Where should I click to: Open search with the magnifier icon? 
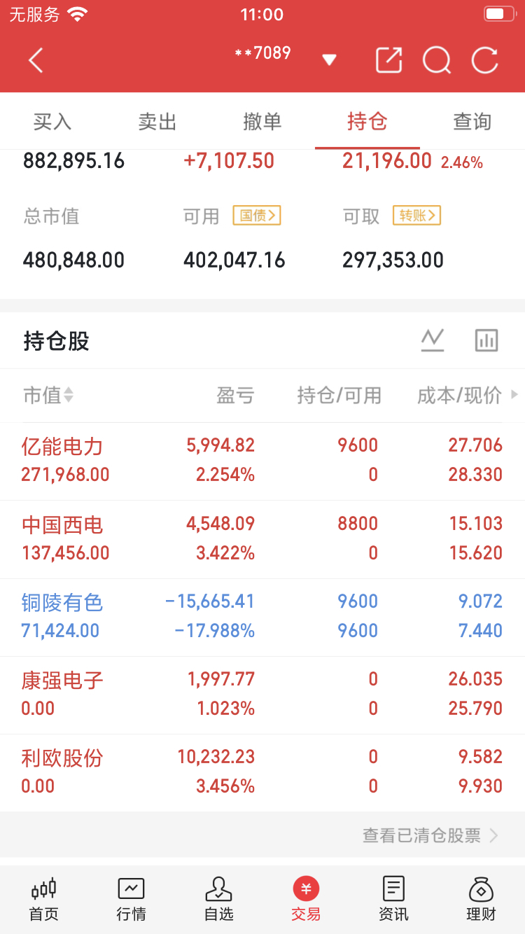pyautogui.click(x=437, y=60)
